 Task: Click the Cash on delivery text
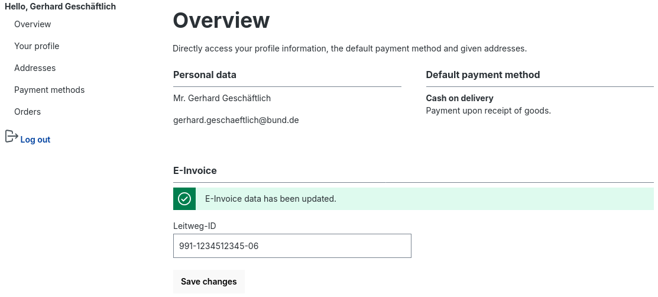click(459, 98)
